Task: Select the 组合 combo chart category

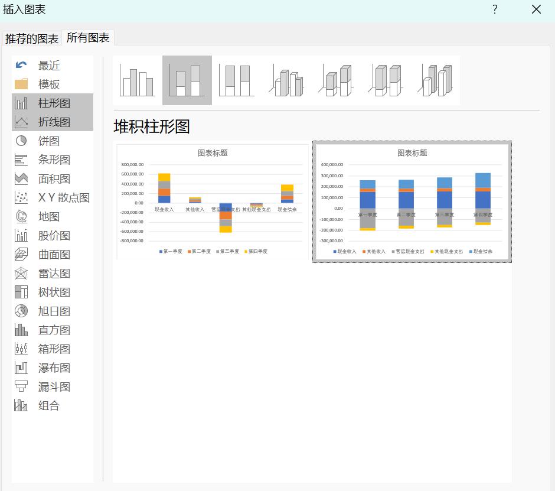Action: [x=53, y=406]
